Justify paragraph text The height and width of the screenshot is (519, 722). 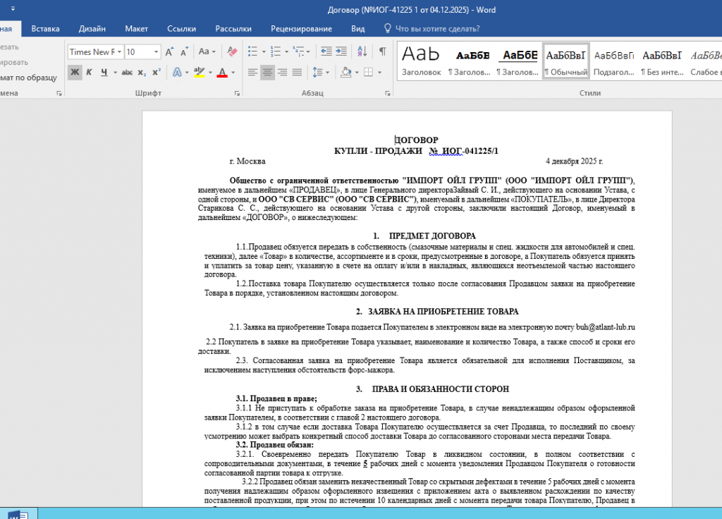click(x=297, y=73)
